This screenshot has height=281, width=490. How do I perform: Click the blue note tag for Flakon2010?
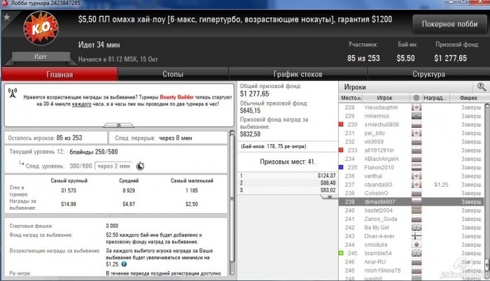click(342, 167)
